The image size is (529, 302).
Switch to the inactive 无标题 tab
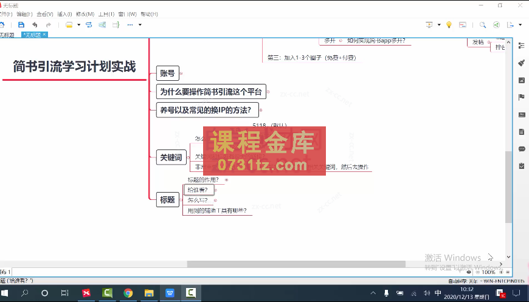tap(7, 35)
